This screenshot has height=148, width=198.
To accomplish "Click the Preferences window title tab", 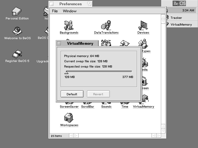I will click(71, 4).
